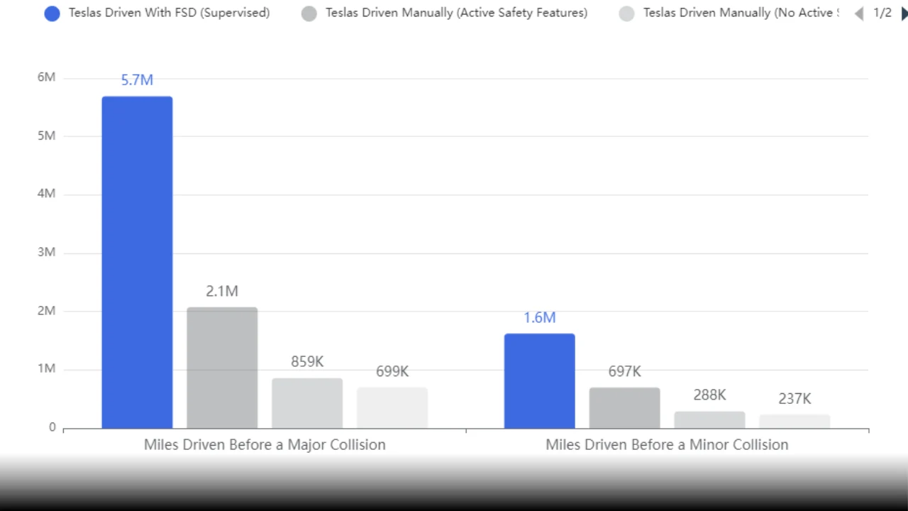908x511 pixels.
Task: Click the 3M y-axis tick label
Action: click(46, 253)
